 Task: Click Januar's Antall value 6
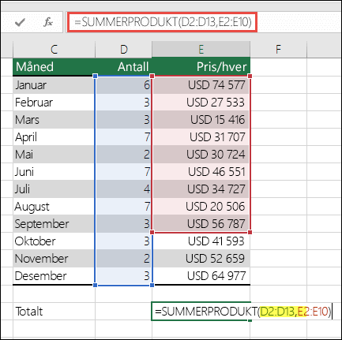(124, 85)
